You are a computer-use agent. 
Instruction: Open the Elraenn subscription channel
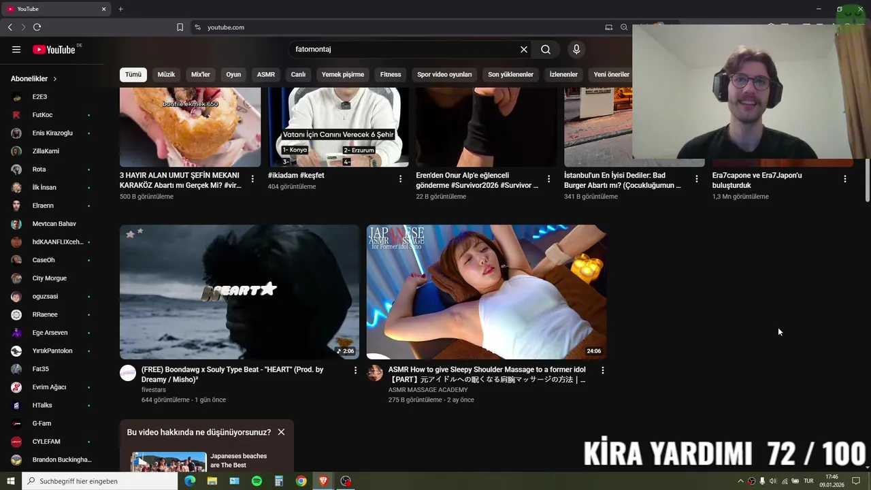pos(52,206)
